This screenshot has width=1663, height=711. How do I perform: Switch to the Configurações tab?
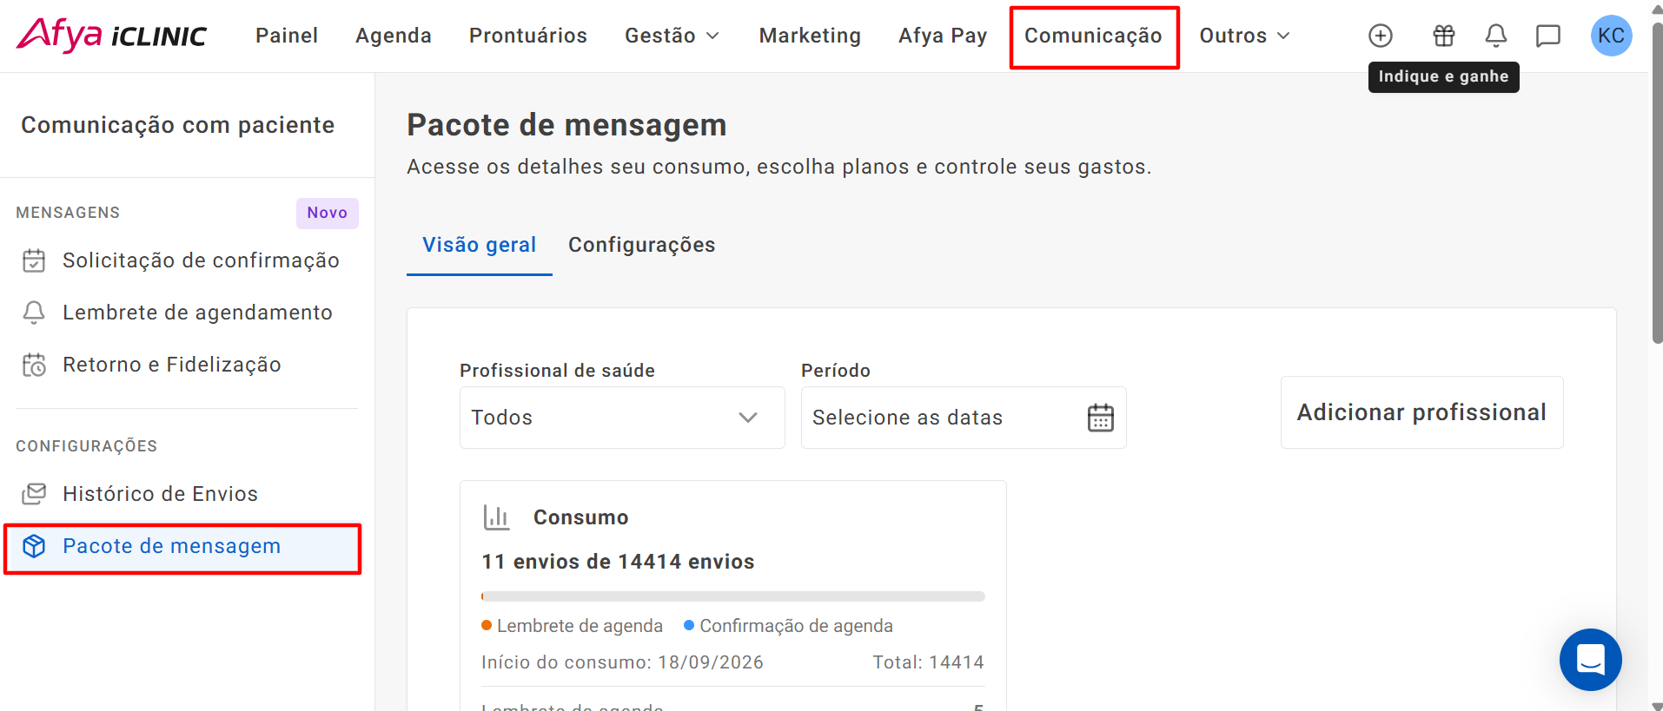click(x=641, y=245)
